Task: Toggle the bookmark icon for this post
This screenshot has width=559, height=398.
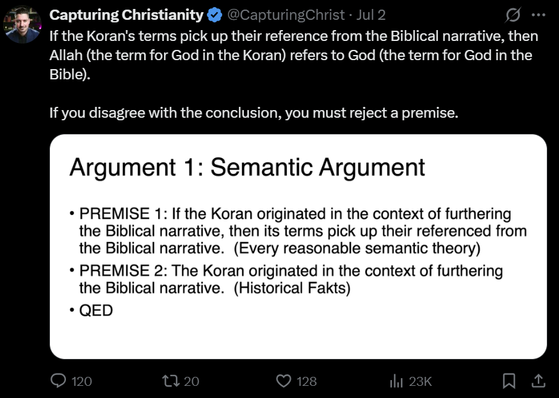Action: [509, 381]
